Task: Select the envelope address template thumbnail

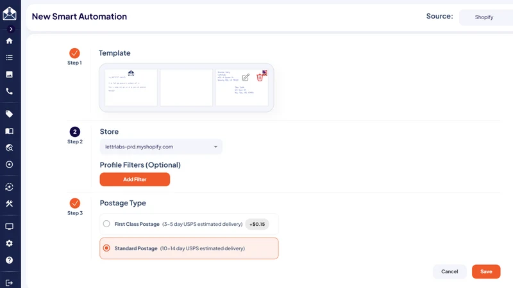Action: [242, 88]
